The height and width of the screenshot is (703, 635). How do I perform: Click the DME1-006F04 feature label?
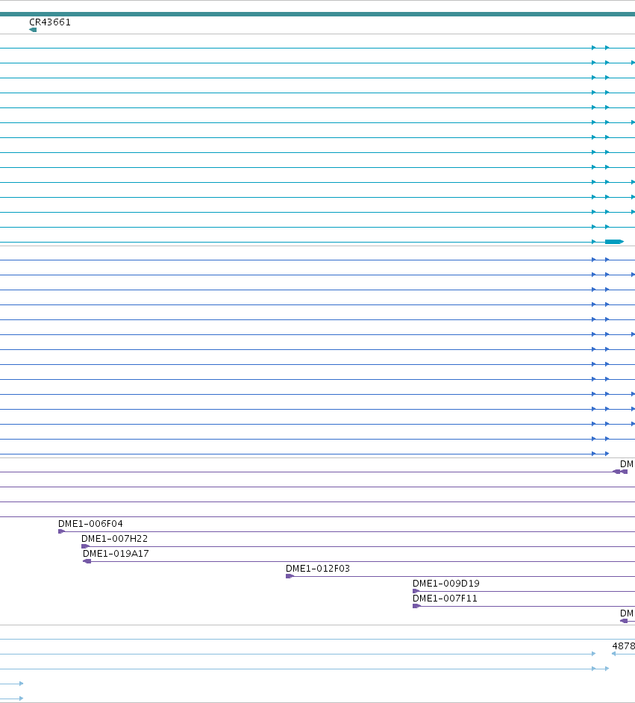(90, 524)
